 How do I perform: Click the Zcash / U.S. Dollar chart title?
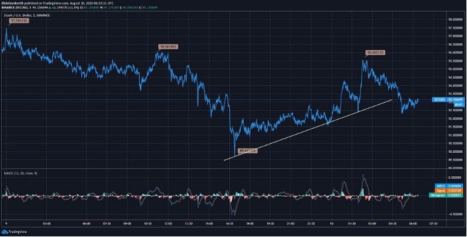[x=27, y=15]
